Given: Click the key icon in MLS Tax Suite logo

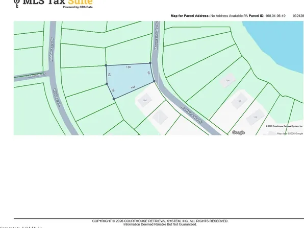Looking at the screenshot, I should coord(17,4).
